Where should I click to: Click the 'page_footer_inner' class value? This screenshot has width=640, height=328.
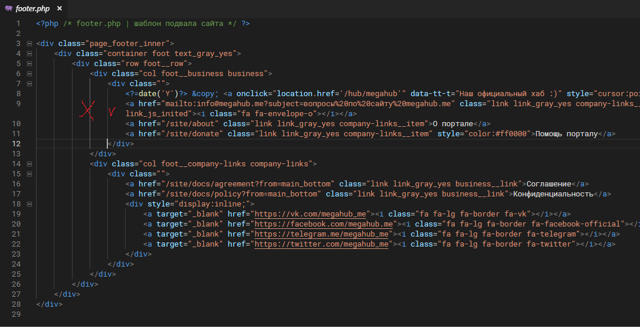pos(127,43)
